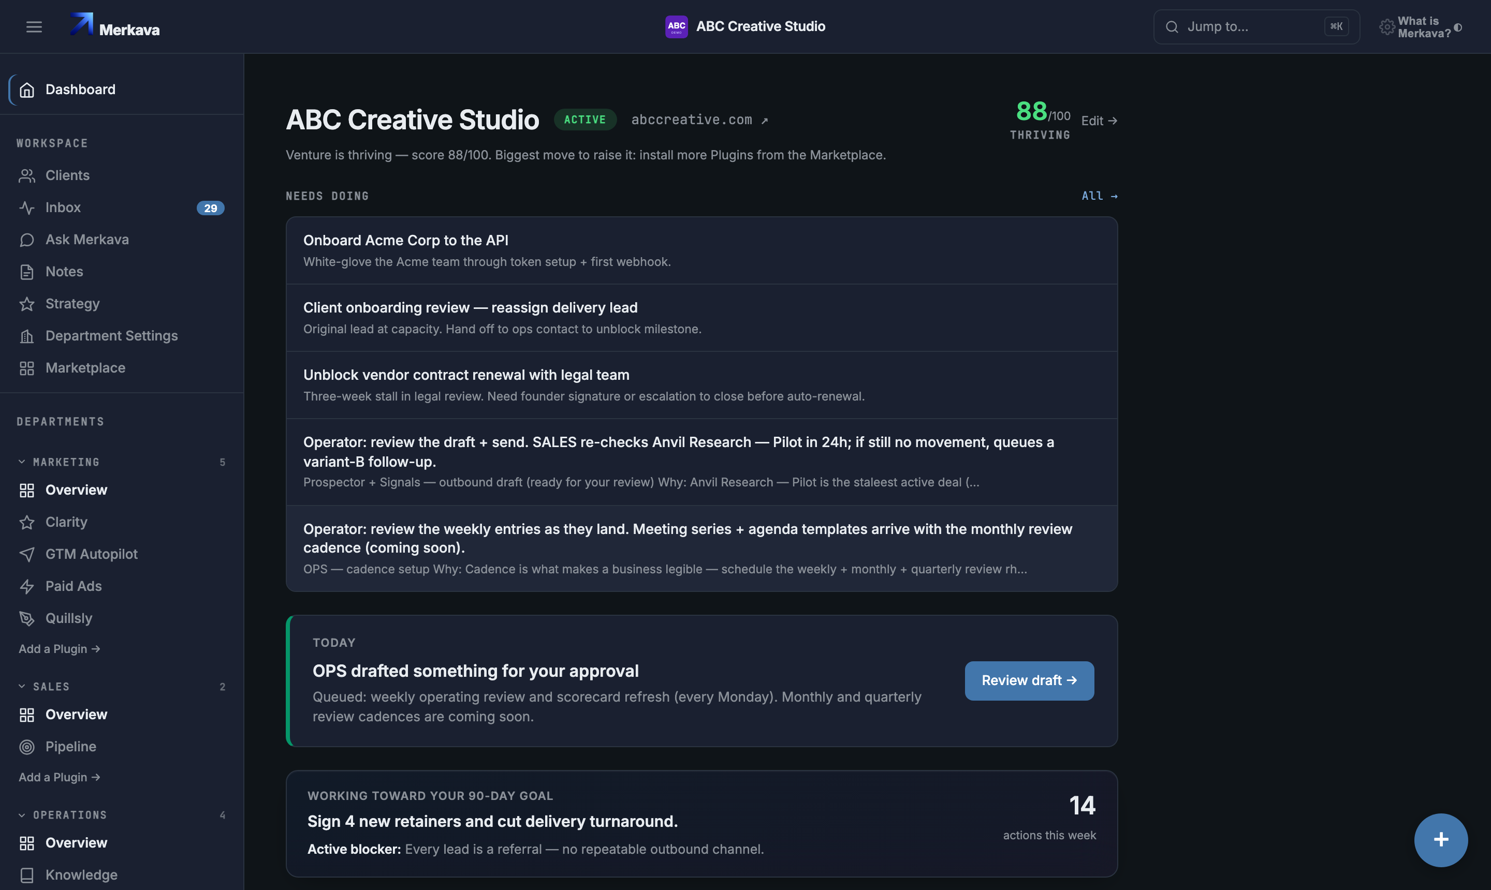
Task: Click the Edit link next to score
Action: tap(1099, 121)
